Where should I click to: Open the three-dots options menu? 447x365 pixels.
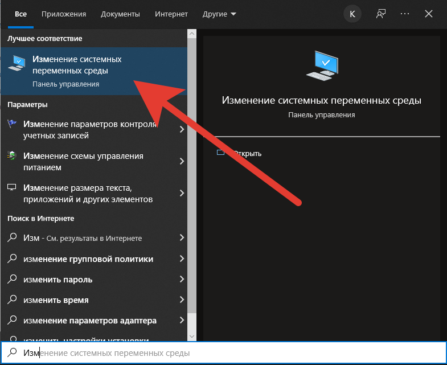click(405, 14)
